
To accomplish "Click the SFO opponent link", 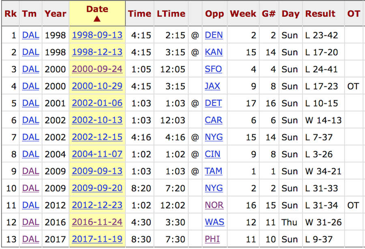I will 213,69.
